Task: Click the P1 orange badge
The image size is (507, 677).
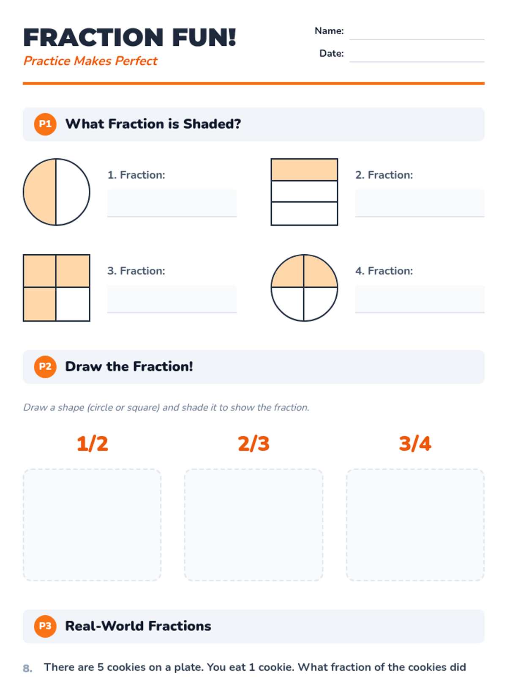Action: [45, 124]
